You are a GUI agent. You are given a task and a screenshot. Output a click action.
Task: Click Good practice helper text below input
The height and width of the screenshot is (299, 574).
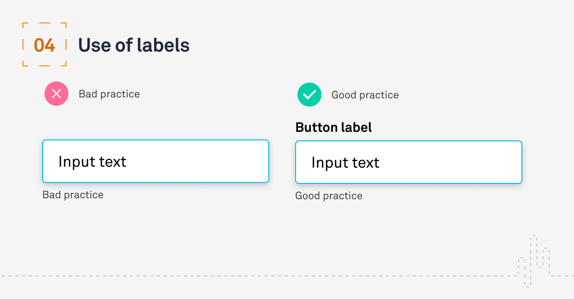coord(329,196)
